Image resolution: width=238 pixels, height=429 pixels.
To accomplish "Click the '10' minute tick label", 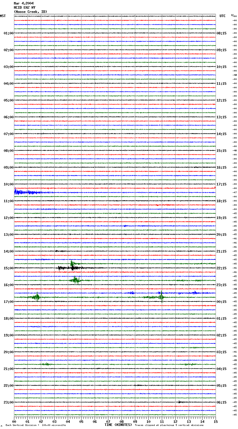I will tap(148, 422).
